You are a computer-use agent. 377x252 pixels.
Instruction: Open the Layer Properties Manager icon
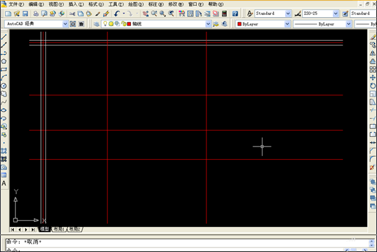[x=96, y=24]
